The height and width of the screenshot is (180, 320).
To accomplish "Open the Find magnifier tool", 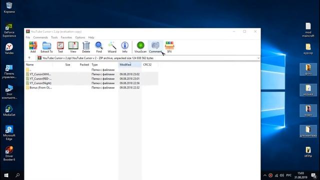I will click(99, 47).
